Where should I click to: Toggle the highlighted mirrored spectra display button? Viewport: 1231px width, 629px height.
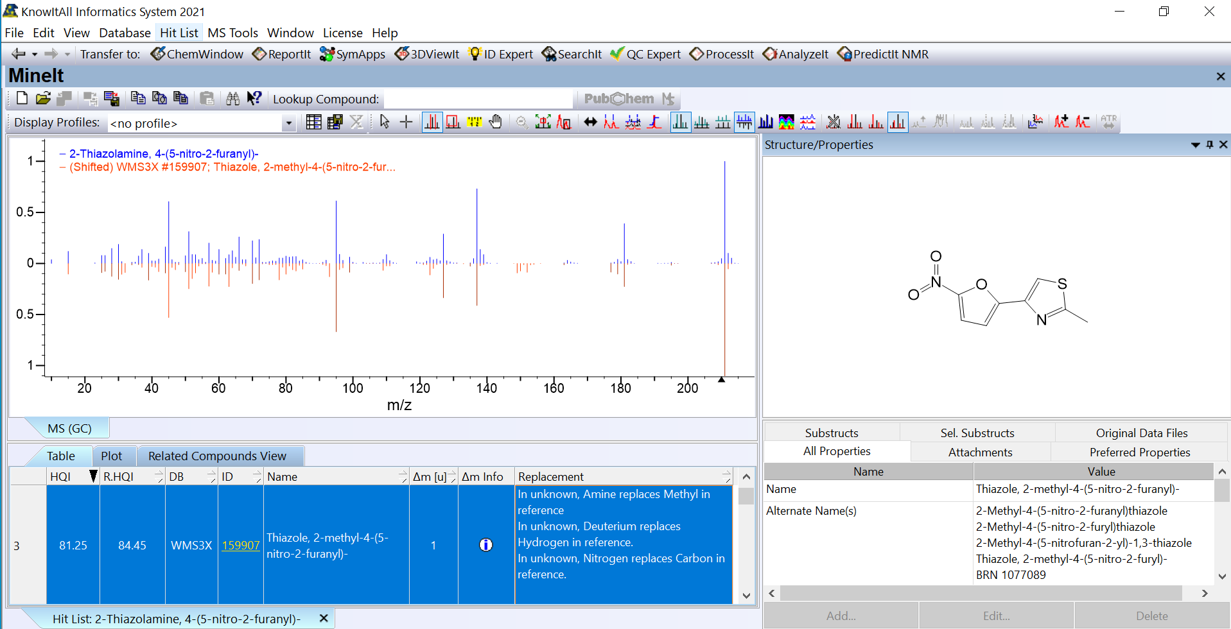(744, 122)
